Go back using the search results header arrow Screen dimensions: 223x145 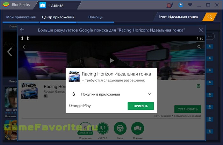[x=22, y=30]
